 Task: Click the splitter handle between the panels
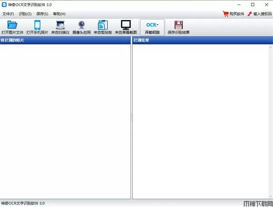[131, 117]
